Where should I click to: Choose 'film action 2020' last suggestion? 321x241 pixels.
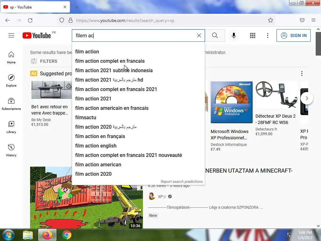coord(138,174)
